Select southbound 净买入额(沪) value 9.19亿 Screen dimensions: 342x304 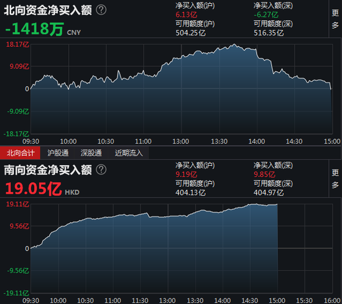click(187, 174)
